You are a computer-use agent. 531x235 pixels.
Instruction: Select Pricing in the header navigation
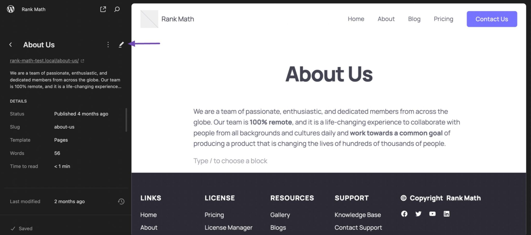[443, 19]
